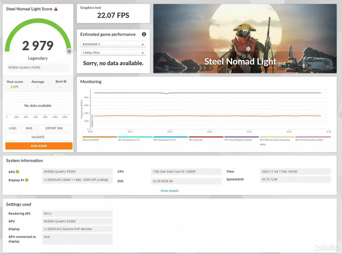Click the green 2 979 under Your score
342x254 pixels.
(x=14, y=87)
